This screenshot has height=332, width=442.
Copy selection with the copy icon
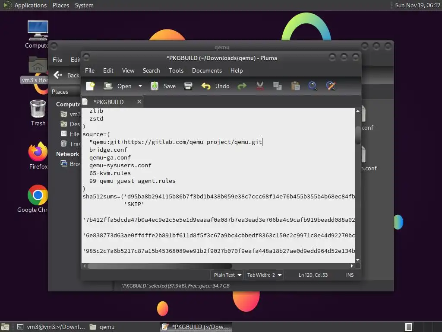(278, 86)
